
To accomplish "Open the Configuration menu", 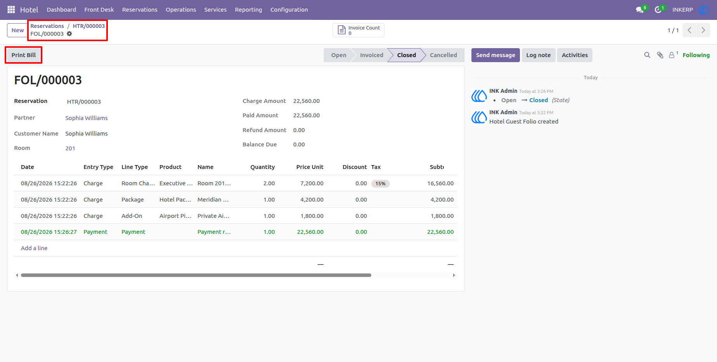I will pyautogui.click(x=289, y=10).
